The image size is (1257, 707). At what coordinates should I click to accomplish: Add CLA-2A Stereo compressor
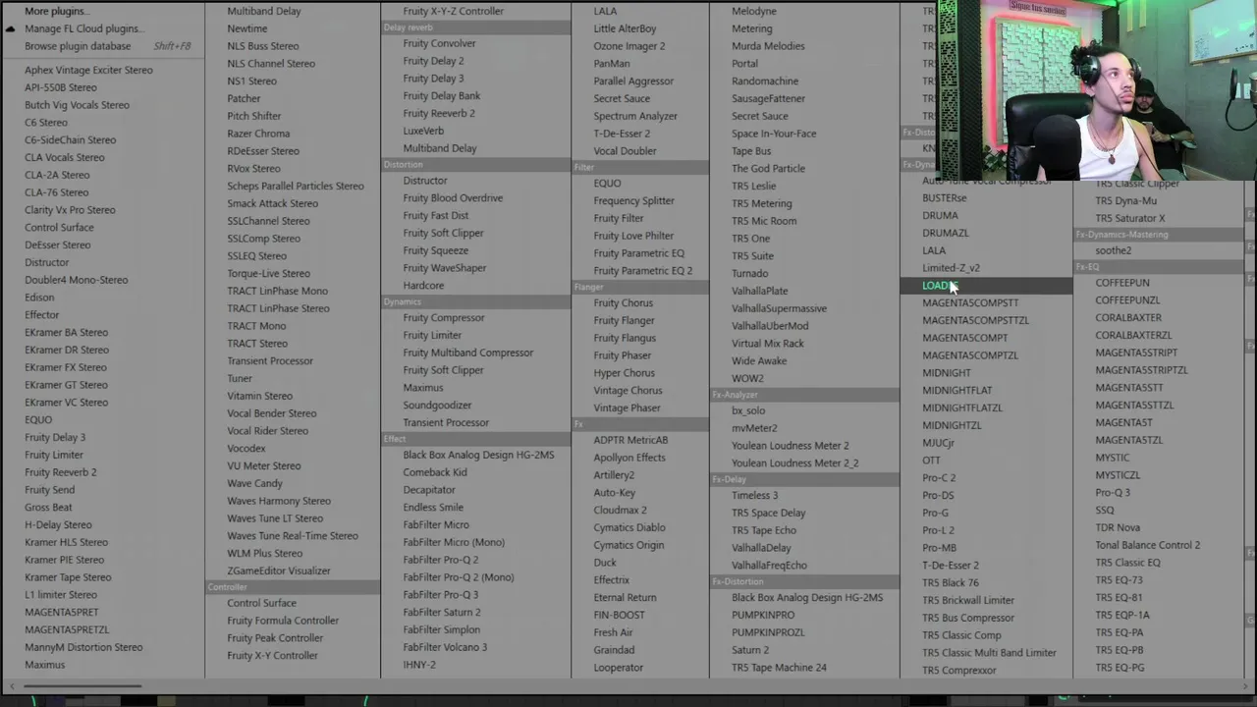[57, 175]
